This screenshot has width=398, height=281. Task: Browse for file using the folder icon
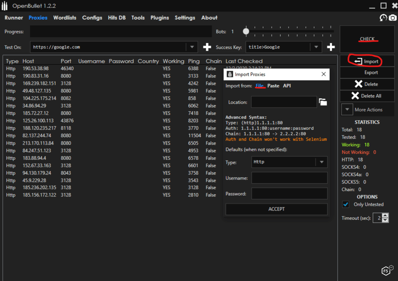323,102
